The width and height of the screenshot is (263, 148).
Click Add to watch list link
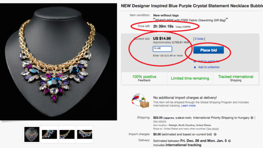coord(209,61)
